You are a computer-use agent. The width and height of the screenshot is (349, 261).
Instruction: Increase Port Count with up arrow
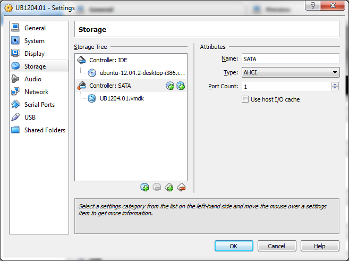pos(335,84)
